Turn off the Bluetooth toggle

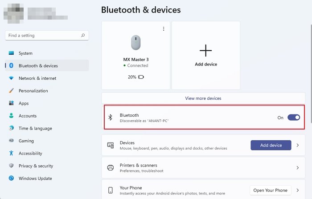click(294, 118)
